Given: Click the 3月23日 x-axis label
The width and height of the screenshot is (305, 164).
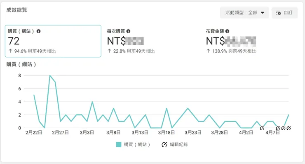Looking at the screenshot, I should tap(193, 133).
